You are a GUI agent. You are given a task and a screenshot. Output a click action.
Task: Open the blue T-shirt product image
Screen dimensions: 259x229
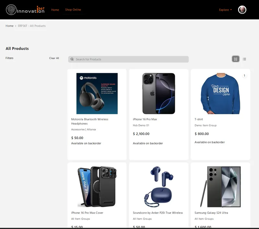pos(220,93)
